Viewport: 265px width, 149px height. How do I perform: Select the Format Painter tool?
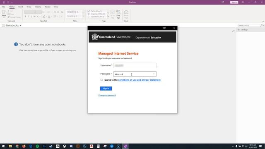pyautogui.click(x=14, y=17)
